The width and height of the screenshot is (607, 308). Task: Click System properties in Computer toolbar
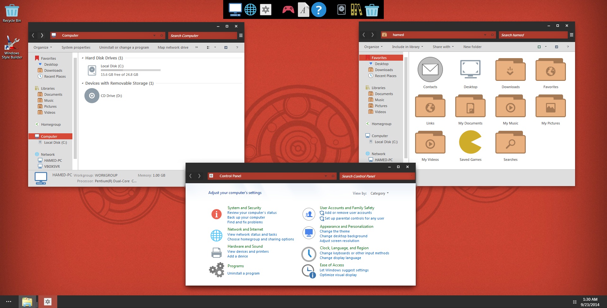coord(76,47)
